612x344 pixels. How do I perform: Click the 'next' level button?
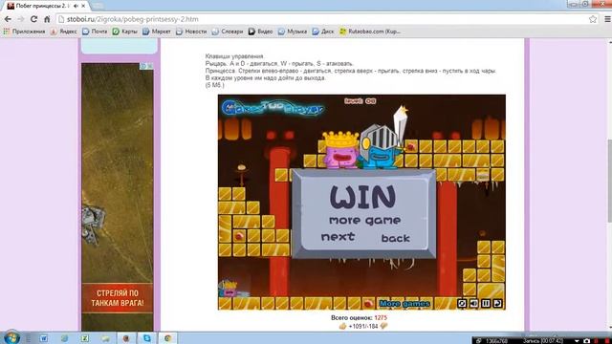click(x=338, y=236)
